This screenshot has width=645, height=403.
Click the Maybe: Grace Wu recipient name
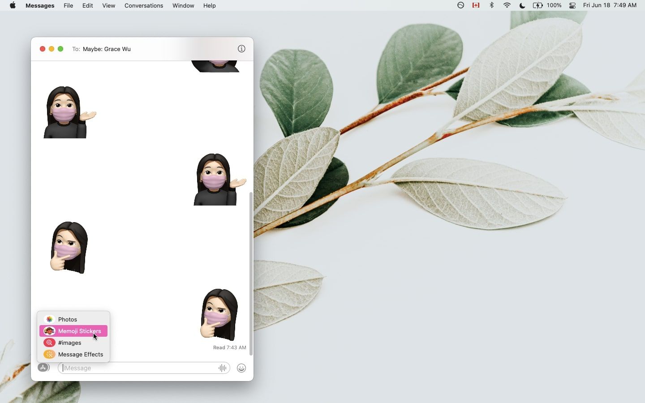106,49
